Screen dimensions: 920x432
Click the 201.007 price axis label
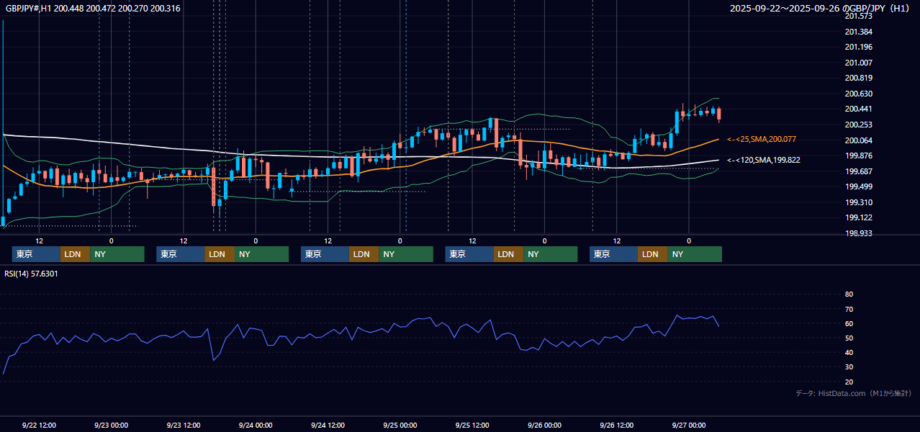coord(858,63)
